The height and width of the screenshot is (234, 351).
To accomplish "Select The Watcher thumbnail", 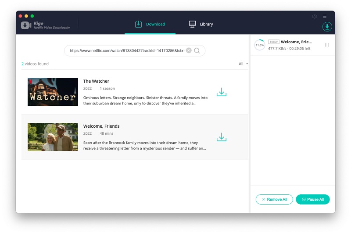I will 53,92.
